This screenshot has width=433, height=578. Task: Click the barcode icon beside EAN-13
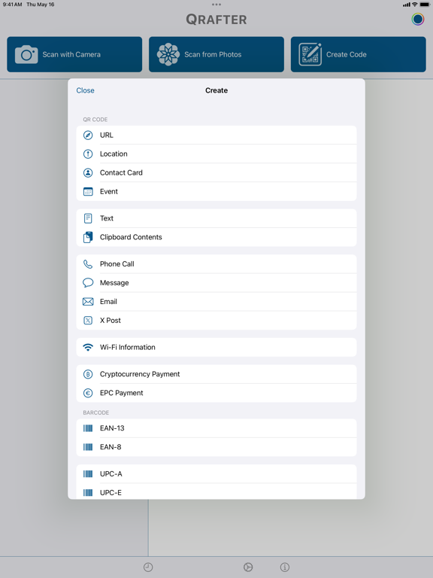(88, 428)
